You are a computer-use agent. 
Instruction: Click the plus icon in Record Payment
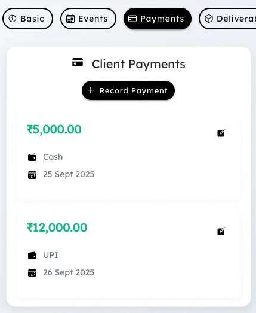click(x=90, y=90)
